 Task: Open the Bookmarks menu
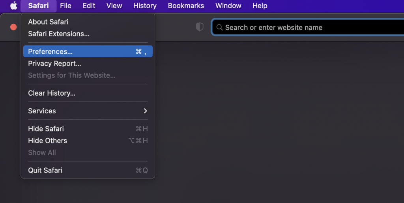click(x=186, y=6)
